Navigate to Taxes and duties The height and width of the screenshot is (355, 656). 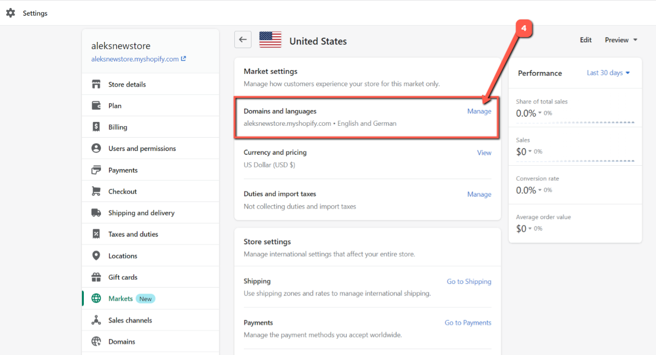pyautogui.click(x=151, y=234)
